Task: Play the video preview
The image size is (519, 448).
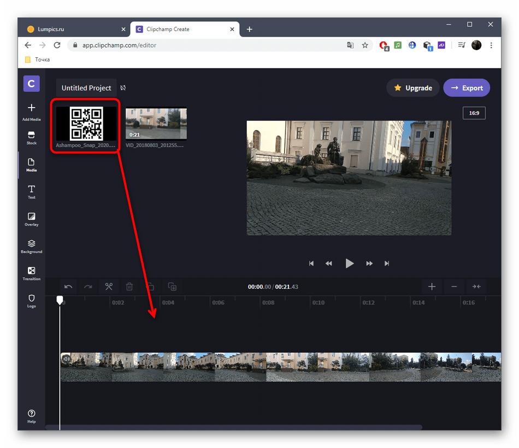Action: (x=349, y=263)
